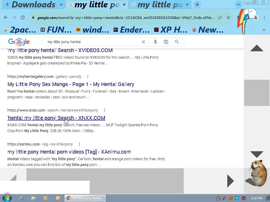Show hidden bookmarks with the » chevron
270x202 pixels.
pyautogui.click(x=264, y=30)
